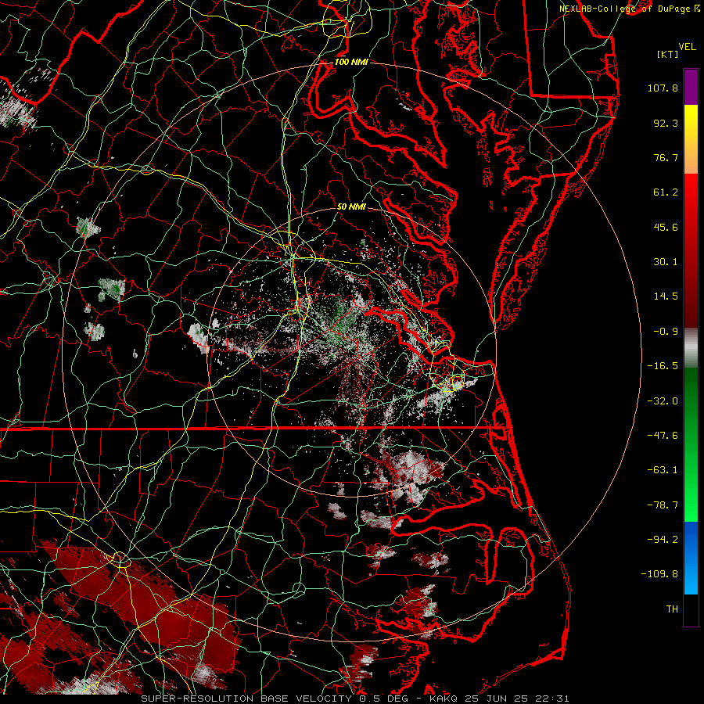Click the -78.7 velocity scale value

[663, 505]
